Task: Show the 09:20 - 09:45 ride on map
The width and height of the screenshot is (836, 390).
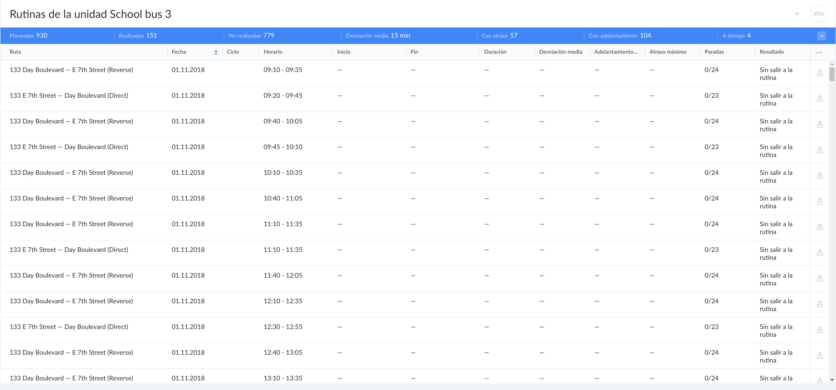Action: coord(819,99)
